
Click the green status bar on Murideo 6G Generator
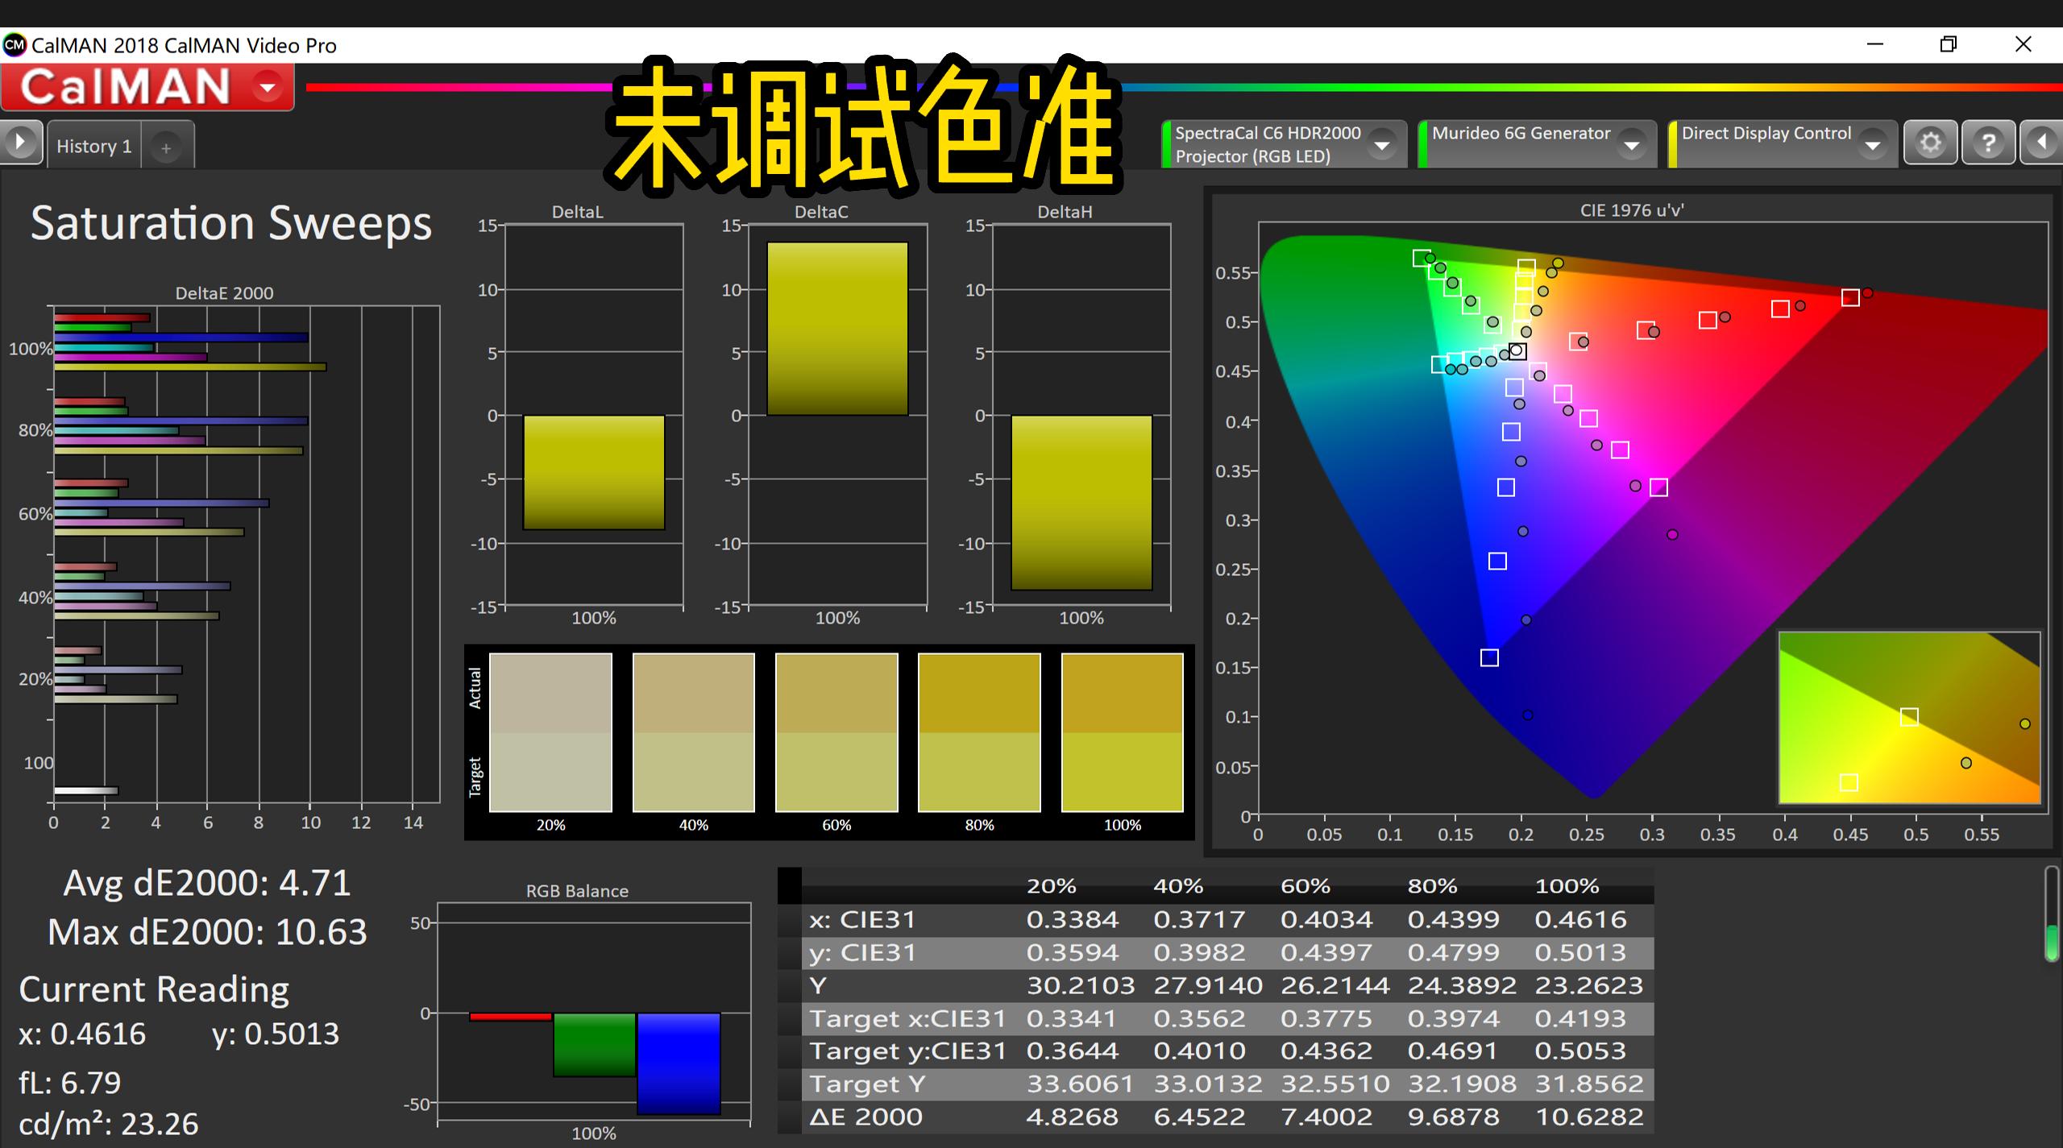point(1425,143)
